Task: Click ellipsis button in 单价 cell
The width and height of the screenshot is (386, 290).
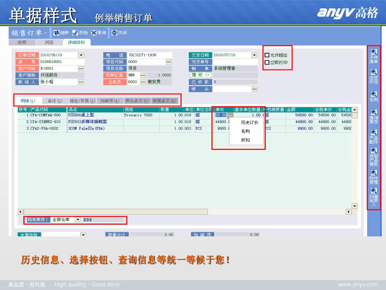Action: coord(230,115)
